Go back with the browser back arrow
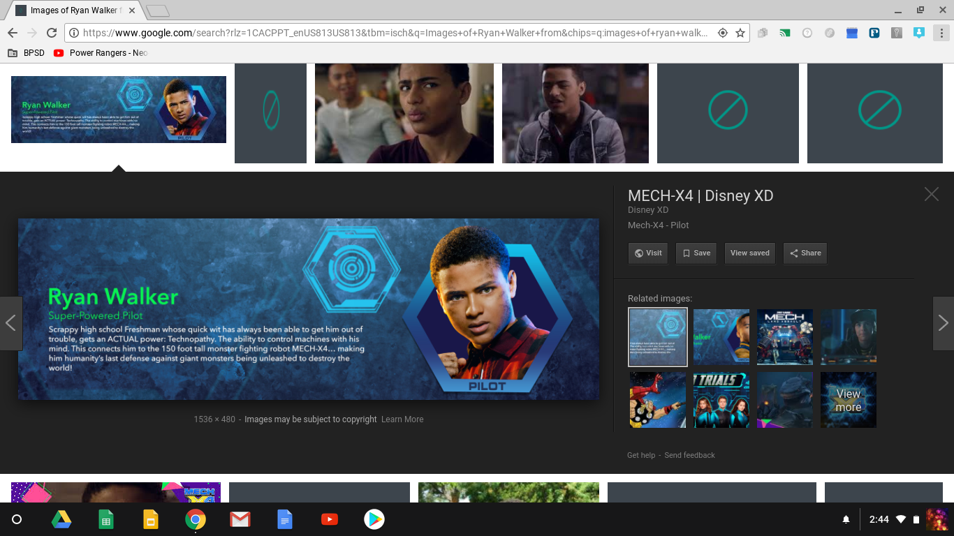 tap(13, 33)
